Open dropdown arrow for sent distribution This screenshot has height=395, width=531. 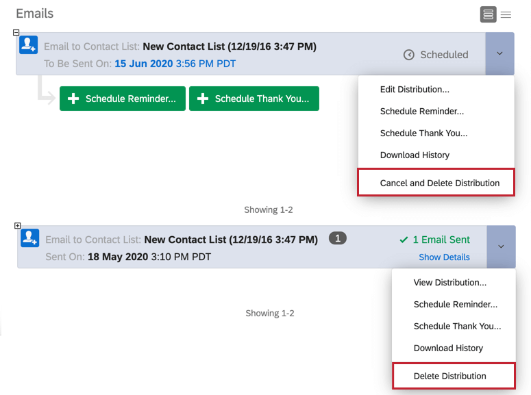coord(502,246)
